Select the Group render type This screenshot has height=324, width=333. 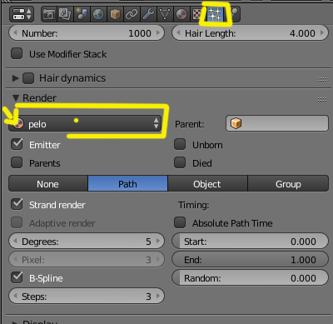pyautogui.click(x=288, y=183)
